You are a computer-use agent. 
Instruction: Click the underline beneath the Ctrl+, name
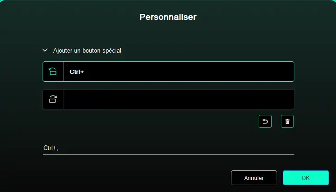click(x=168, y=154)
